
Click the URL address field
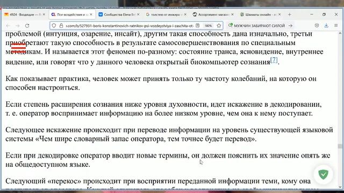click(x=130, y=26)
